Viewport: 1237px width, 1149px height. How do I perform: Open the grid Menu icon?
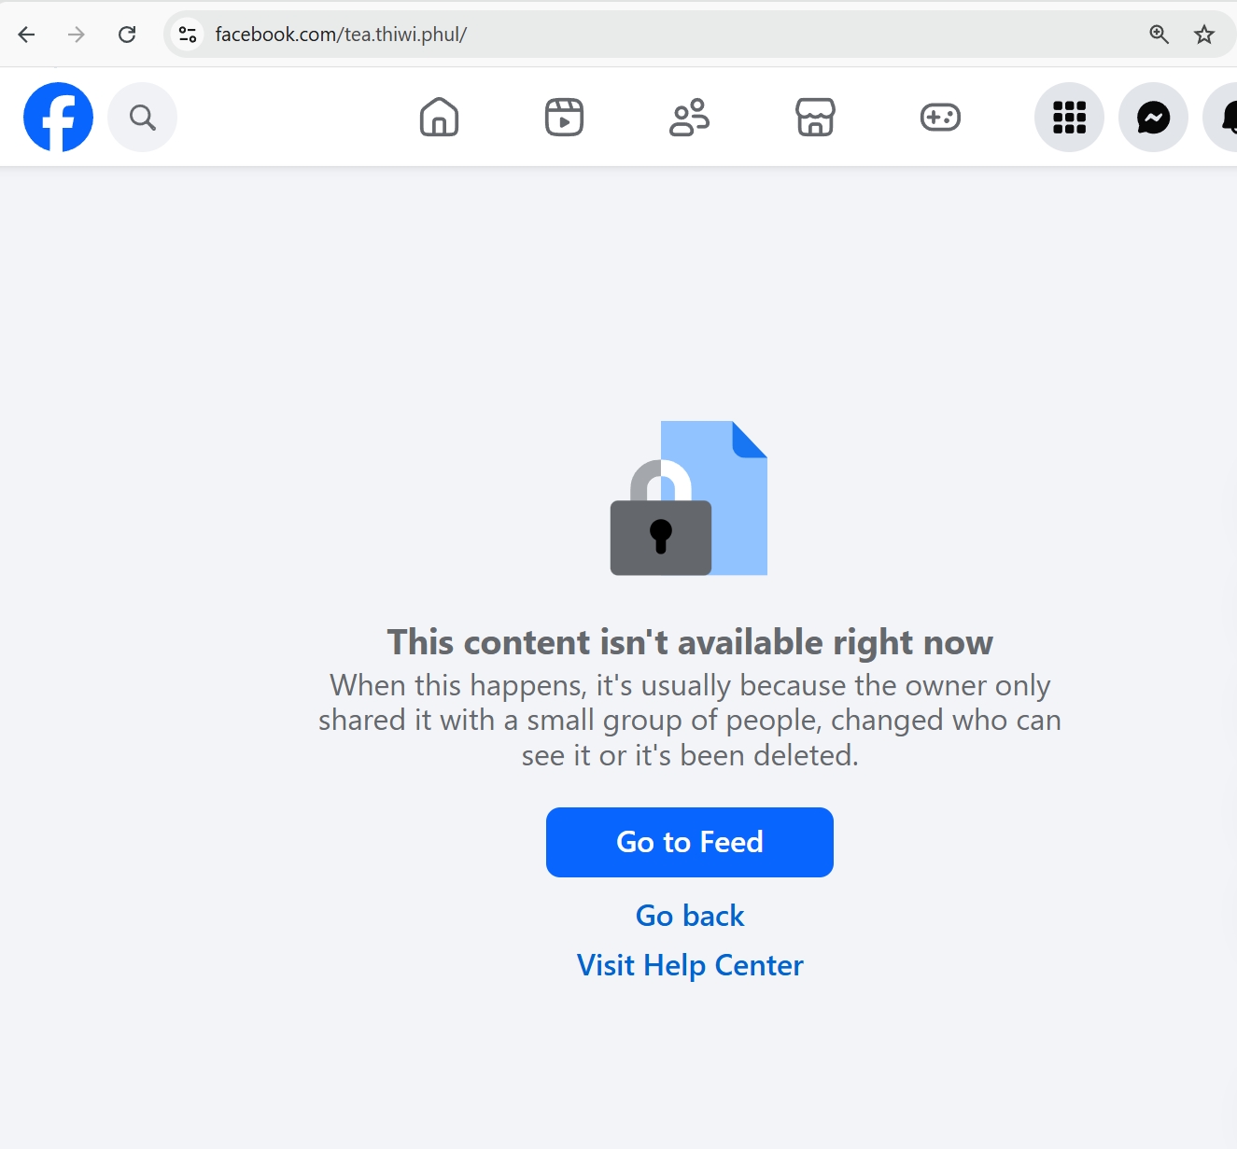pos(1069,118)
